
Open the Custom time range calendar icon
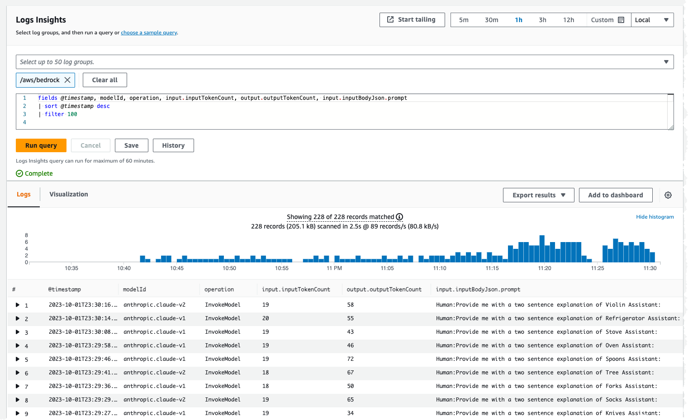coord(622,20)
